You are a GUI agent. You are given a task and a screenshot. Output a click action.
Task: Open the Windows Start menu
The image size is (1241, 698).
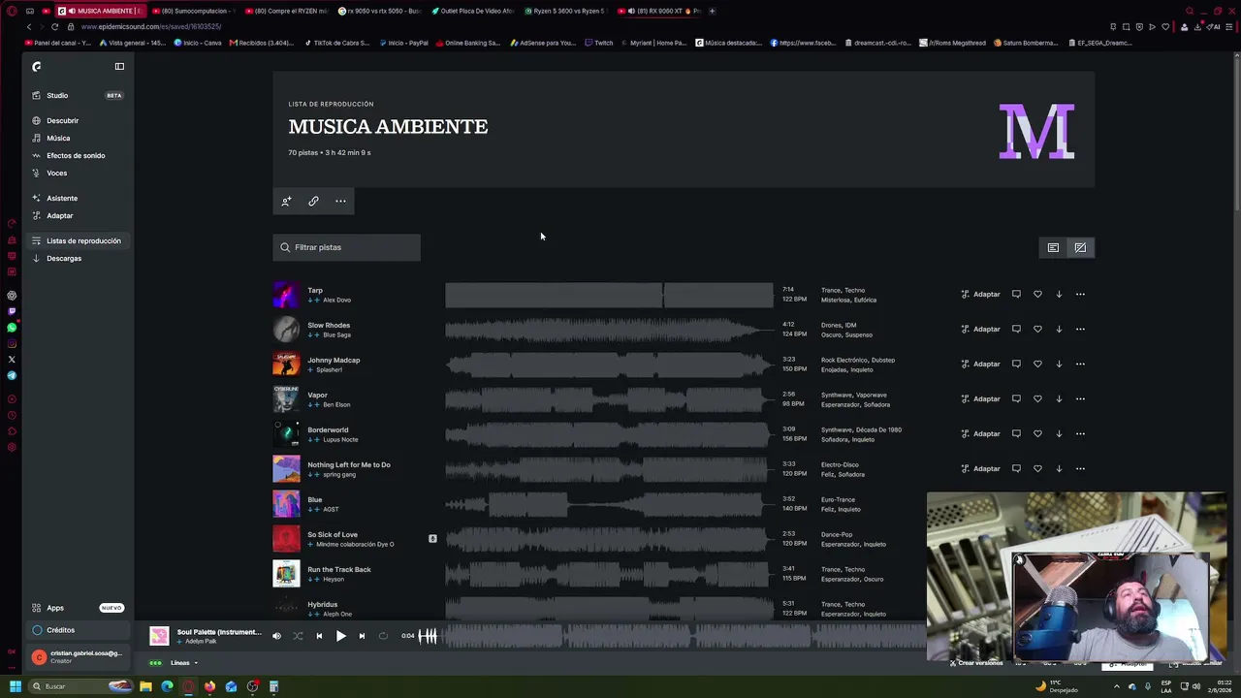(15, 686)
